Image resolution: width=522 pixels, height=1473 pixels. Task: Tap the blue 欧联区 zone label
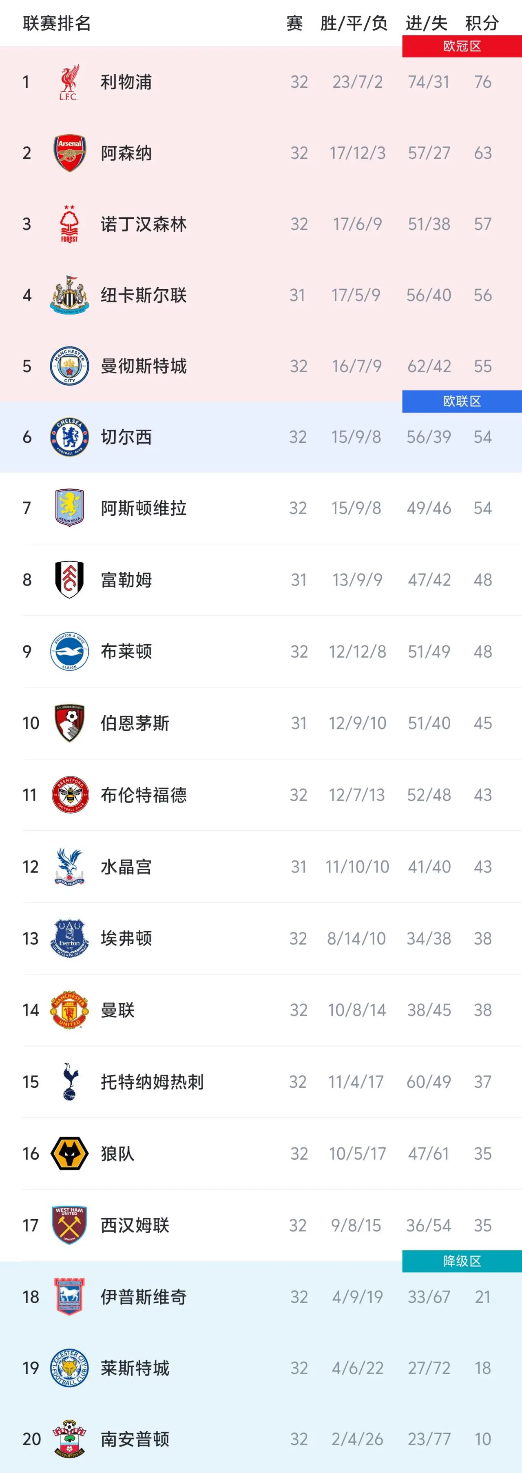point(462,402)
